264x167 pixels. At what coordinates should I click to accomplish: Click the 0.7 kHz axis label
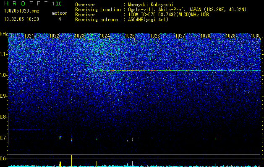[x=3, y=138]
